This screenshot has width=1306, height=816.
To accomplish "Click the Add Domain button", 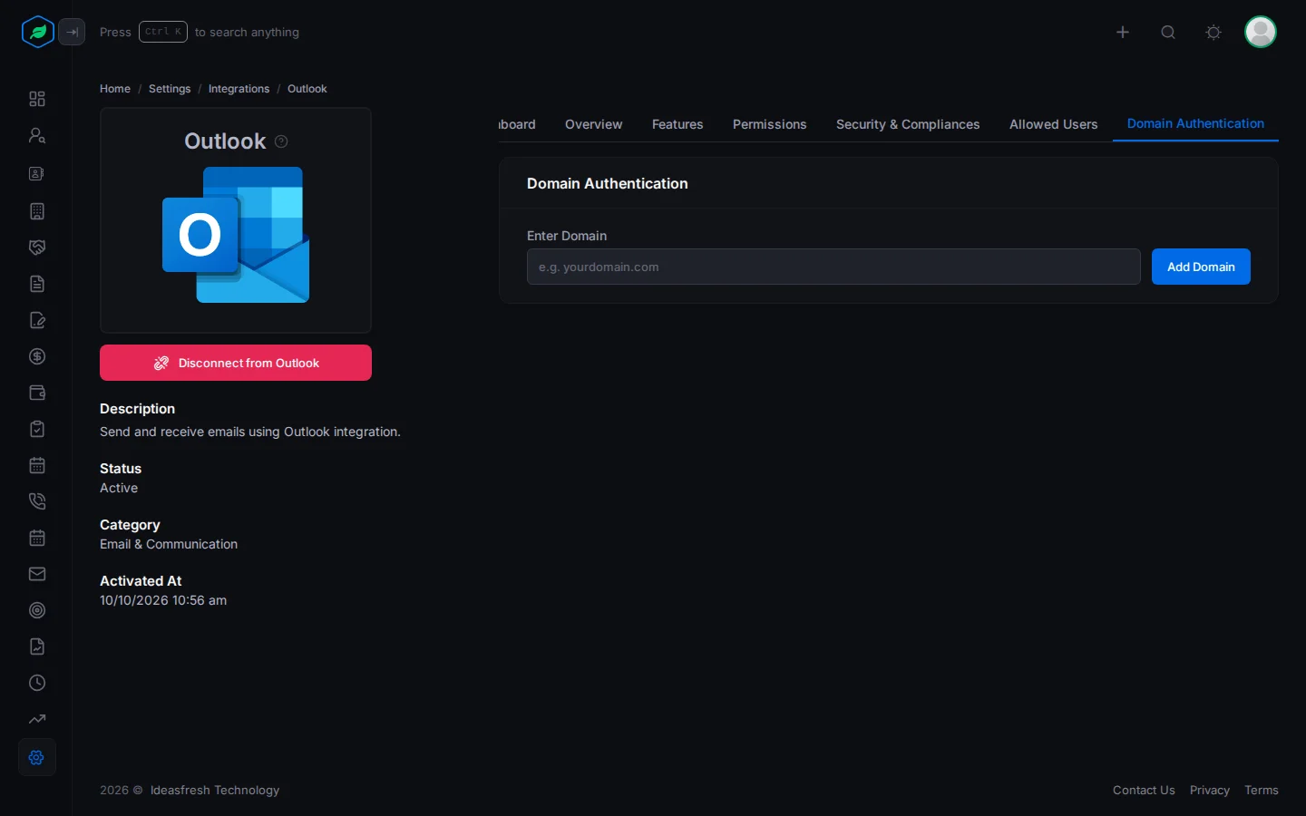I will [x=1201, y=267].
